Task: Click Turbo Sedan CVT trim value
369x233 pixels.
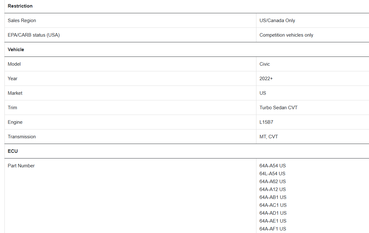Action: [x=278, y=108]
